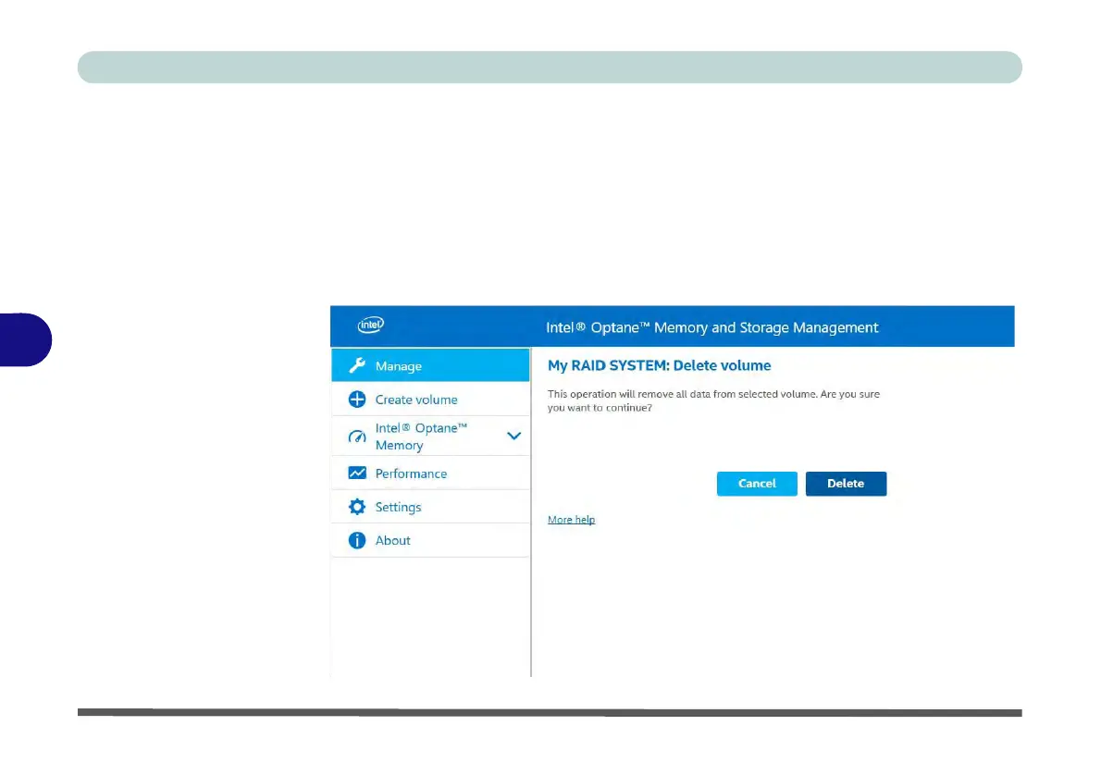Click the Settings gear icon
This screenshot has width=1101, height=775.
tap(357, 507)
